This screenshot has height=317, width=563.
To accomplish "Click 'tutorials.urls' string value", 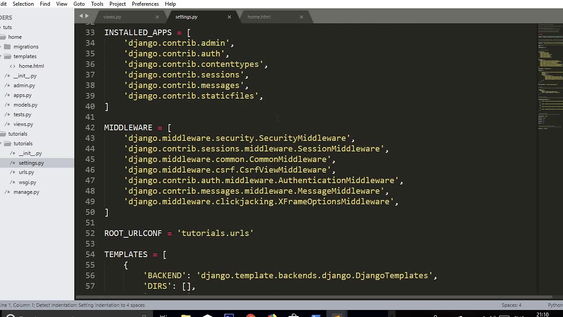I will pos(216,233).
